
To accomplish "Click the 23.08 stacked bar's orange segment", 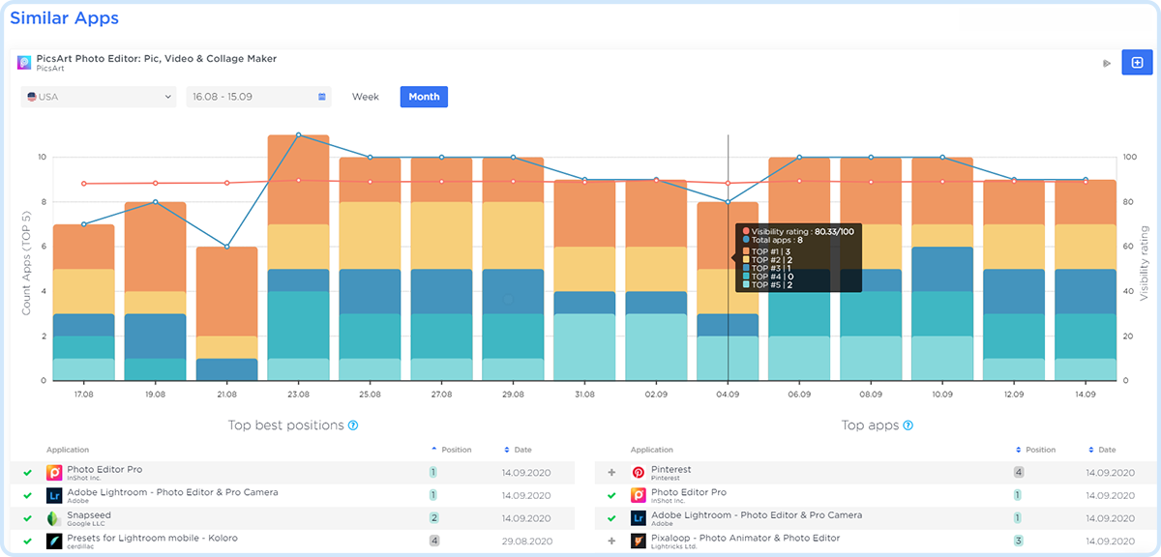I will (298, 179).
